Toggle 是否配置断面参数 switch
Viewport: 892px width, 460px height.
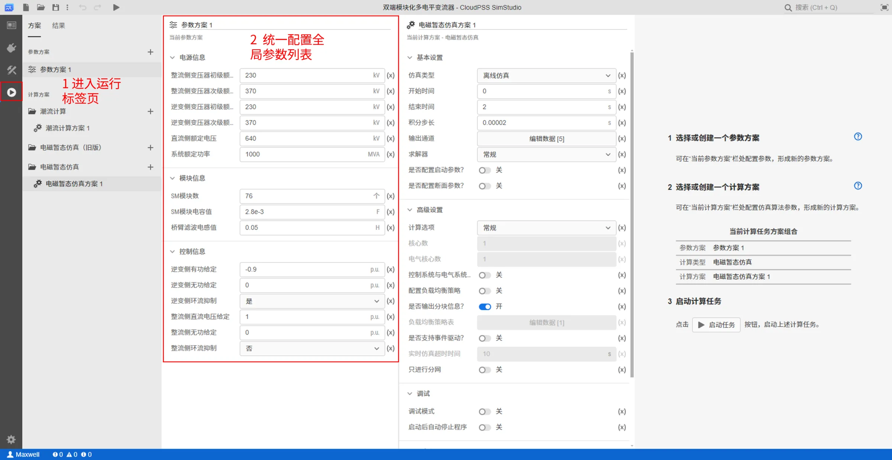point(485,186)
